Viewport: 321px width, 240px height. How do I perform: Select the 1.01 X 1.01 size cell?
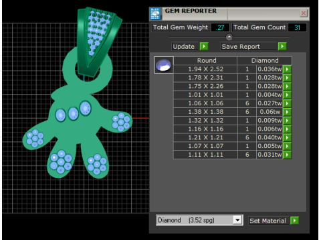pyautogui.click(x=205, y=95)
